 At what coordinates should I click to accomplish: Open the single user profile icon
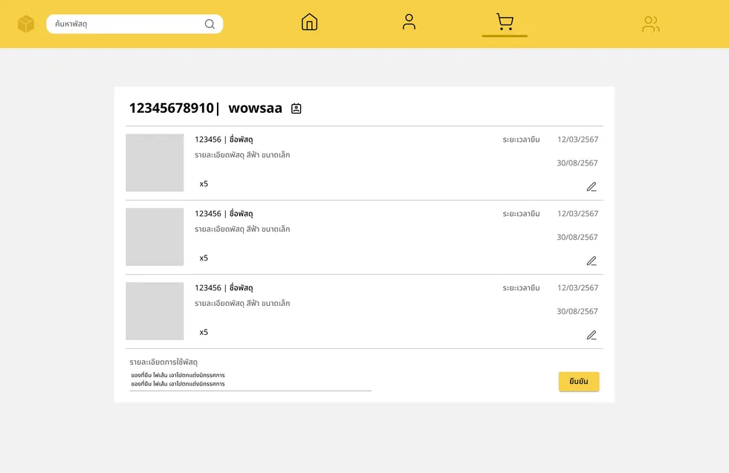pos(409,22)
